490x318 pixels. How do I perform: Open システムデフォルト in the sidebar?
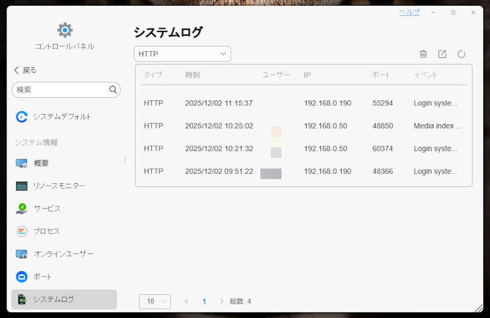coord(62,117)
